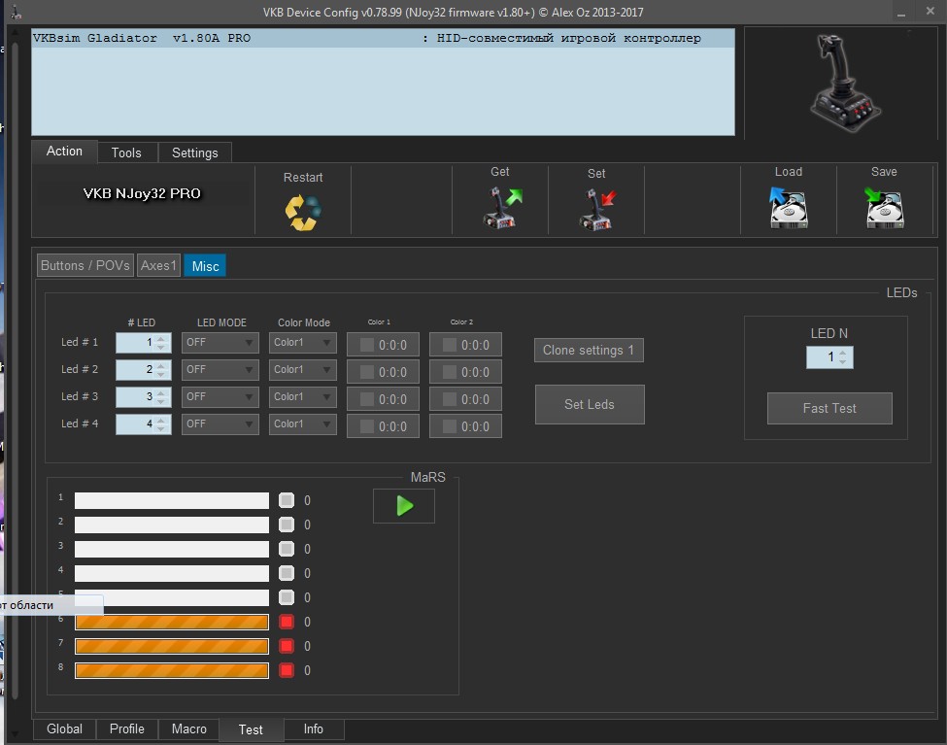Switch to the Profile bottom tab
The width and height of the screenshot is (947, 745).
point(127,728)
